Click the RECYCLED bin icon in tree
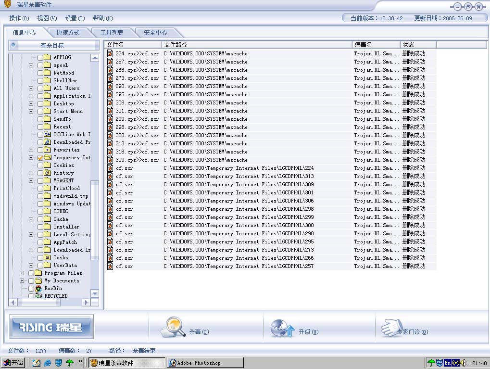This screenshot has height=369, width=490. tap(38, 295)
